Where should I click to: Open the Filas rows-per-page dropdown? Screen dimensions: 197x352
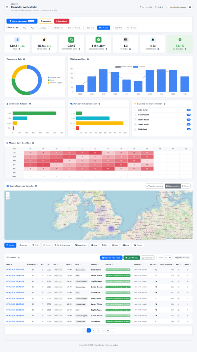point(168,258)
